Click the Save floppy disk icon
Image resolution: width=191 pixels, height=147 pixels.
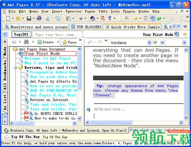[x=29, y=18]
